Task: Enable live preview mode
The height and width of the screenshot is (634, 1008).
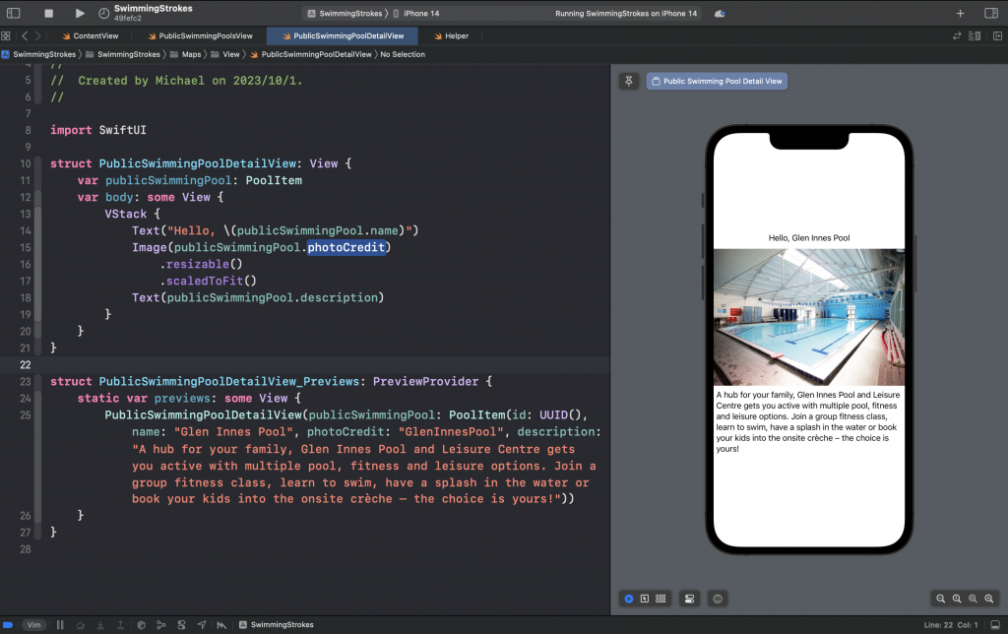Action: [x=629, y=599]
